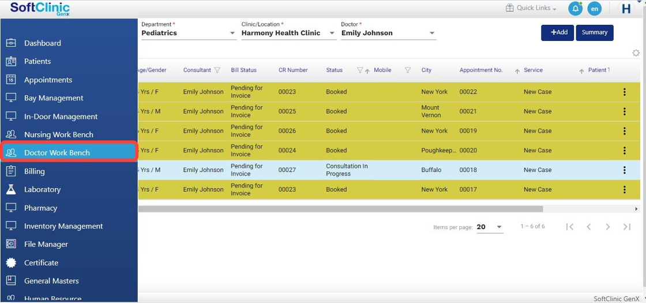
Task: Open the Clinic/Location dropdown
Action: (x=332, y=33)
